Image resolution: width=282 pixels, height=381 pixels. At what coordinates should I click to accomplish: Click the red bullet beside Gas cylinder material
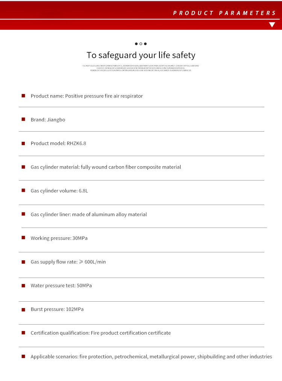click(23, 167)
